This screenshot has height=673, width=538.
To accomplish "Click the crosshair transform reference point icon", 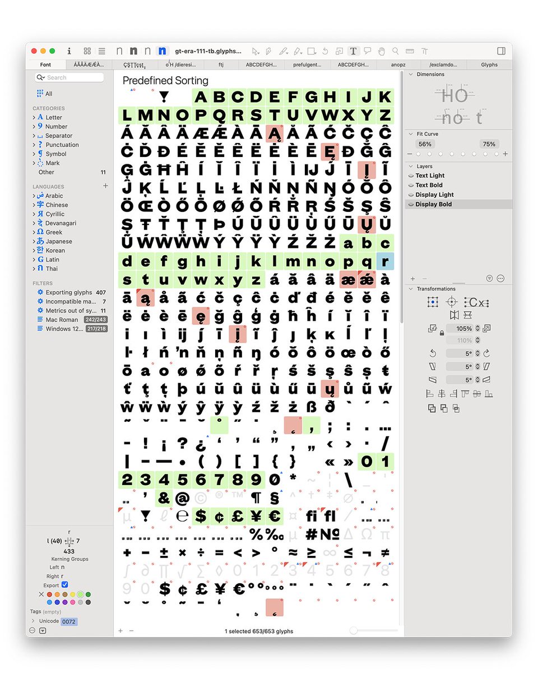I will (452, 302).
